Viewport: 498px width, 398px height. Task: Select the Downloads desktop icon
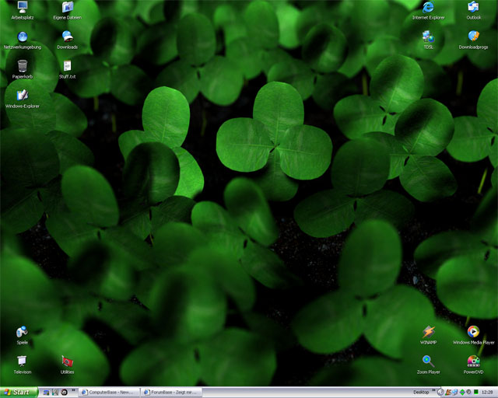click(68, 40)
